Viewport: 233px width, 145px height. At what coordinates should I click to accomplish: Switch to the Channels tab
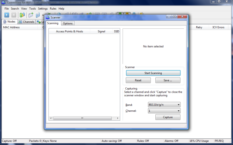[x=27, y=22]
